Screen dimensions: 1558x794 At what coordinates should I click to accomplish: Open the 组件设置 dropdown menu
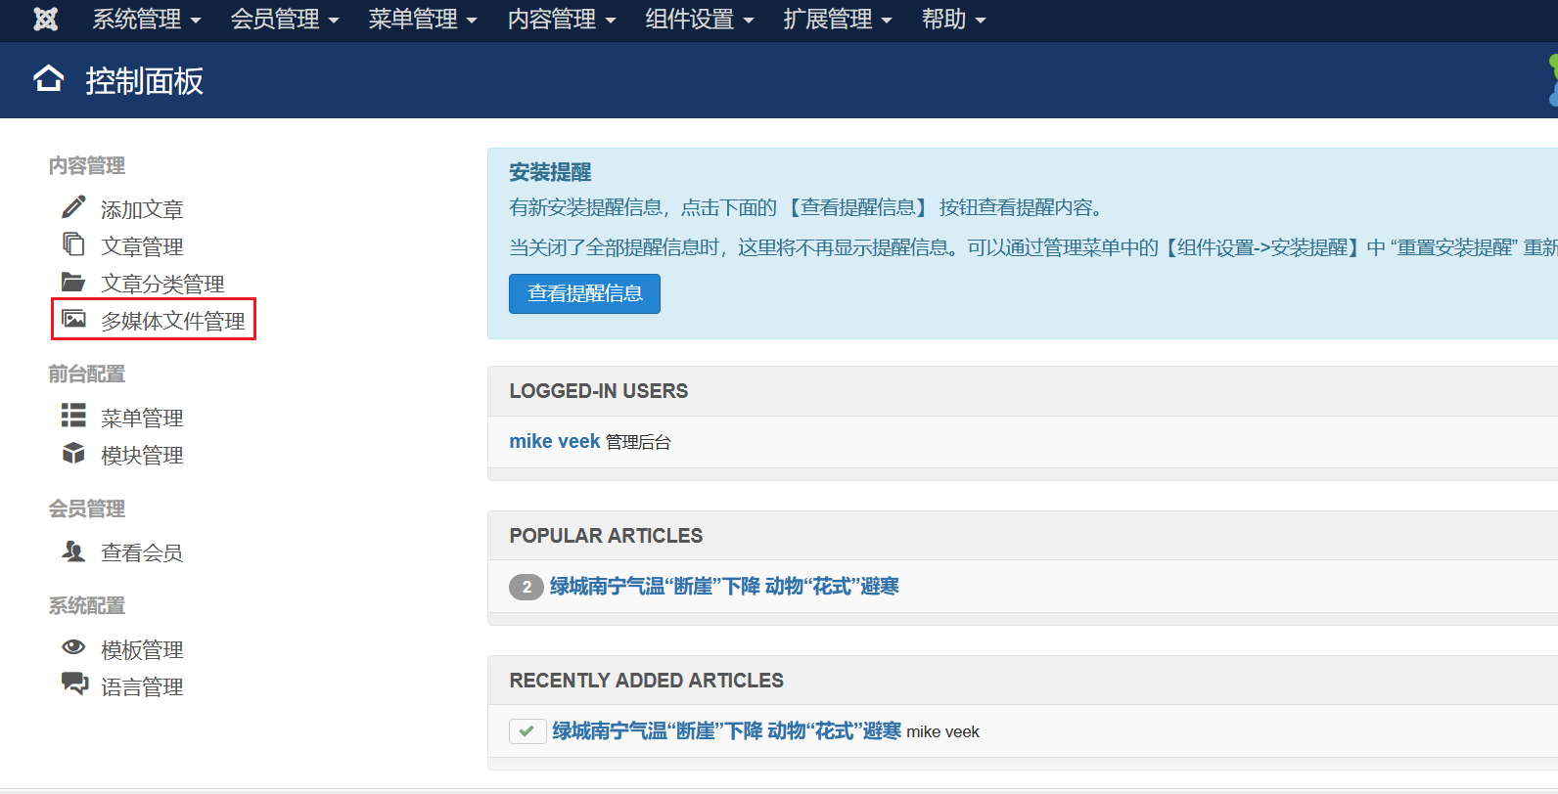click(x=700, y=20)
